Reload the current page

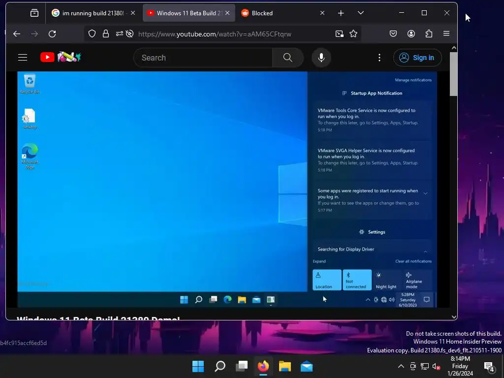[52, 34]
